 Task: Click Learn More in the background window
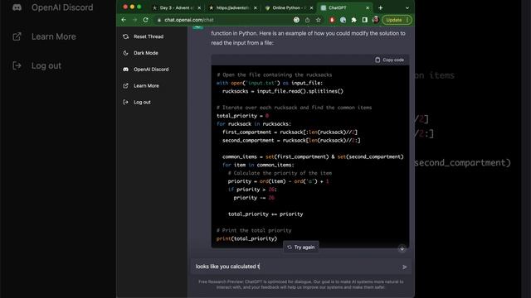pos(53,36)
